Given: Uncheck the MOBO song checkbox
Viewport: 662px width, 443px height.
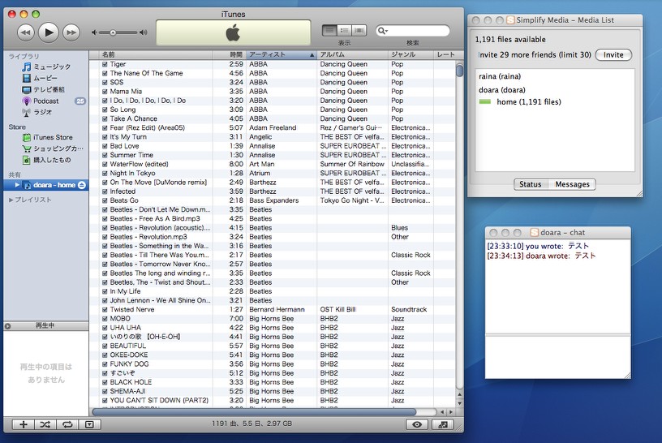Looking at the screenshot, I should pyautogui.click(x=105, y=318).
